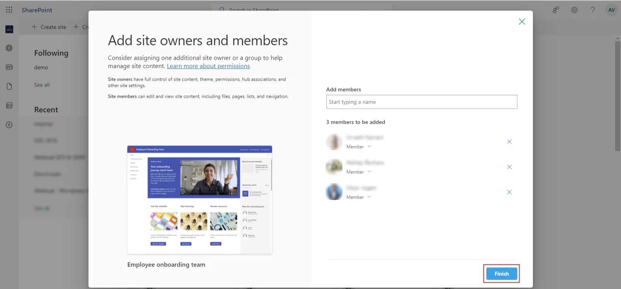Viewport: 621px width, 289px height.
Task: Expand the third member's role dropdown
Action: [x=359, y=197]
